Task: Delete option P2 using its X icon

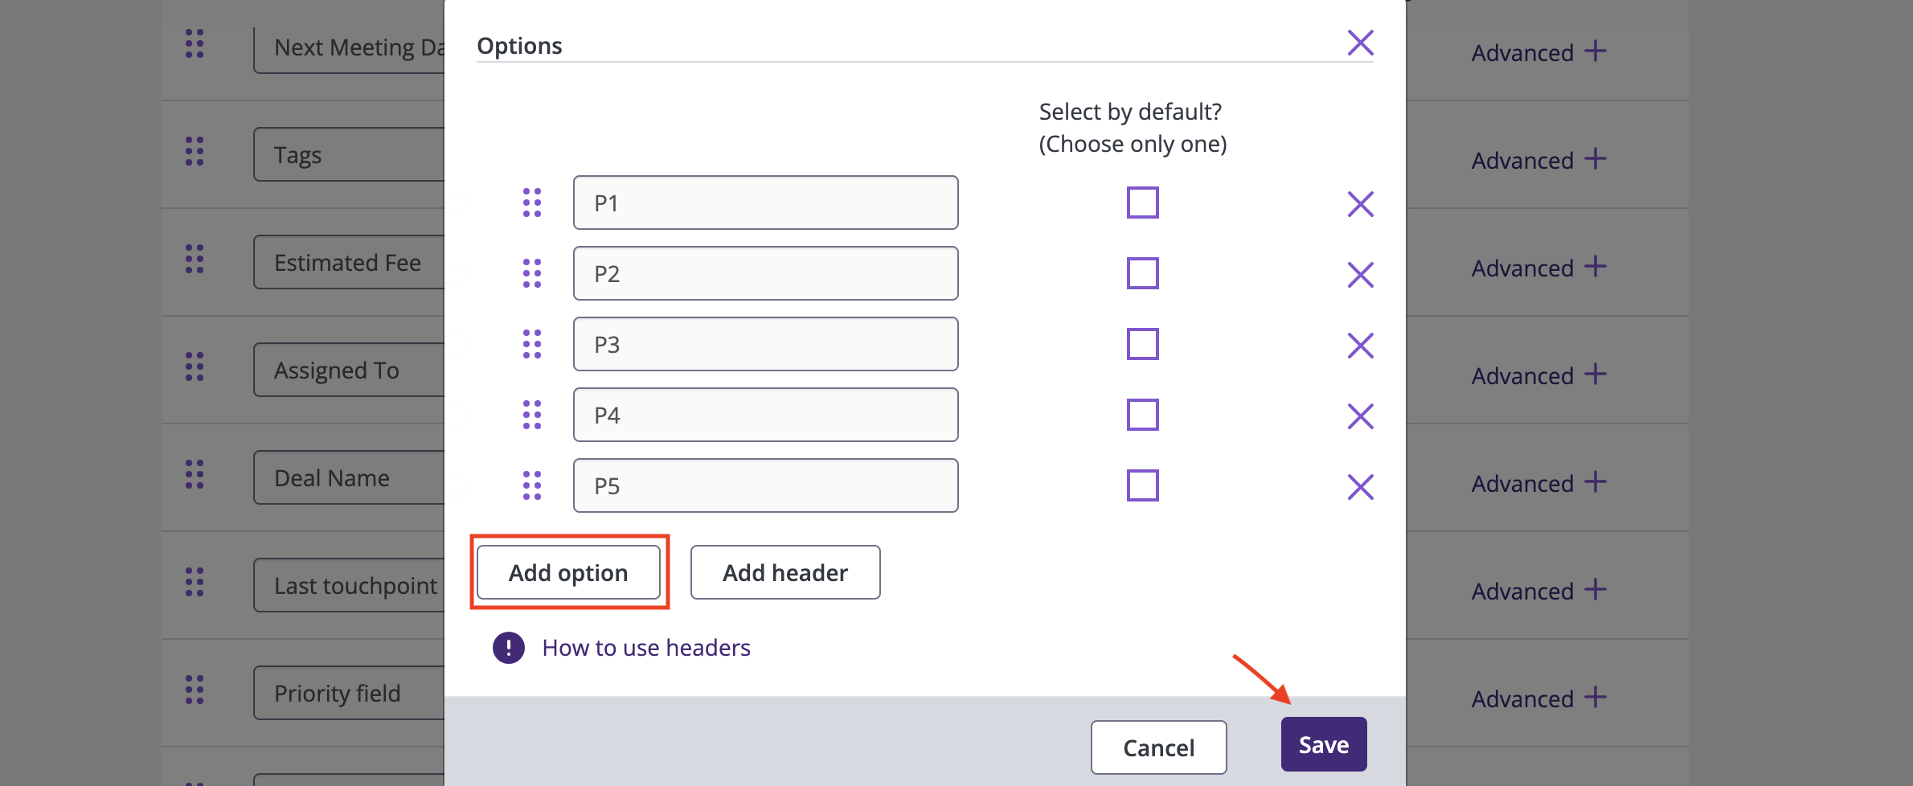Action: pyautogui.click(x=1360, y=275)
